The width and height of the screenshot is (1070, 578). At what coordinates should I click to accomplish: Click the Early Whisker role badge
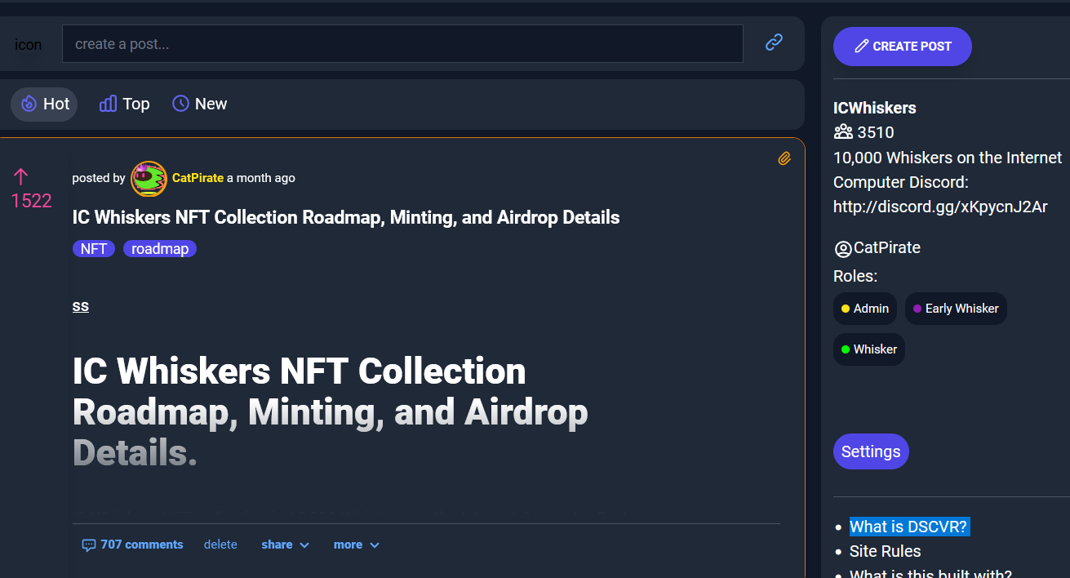point(956,309)
